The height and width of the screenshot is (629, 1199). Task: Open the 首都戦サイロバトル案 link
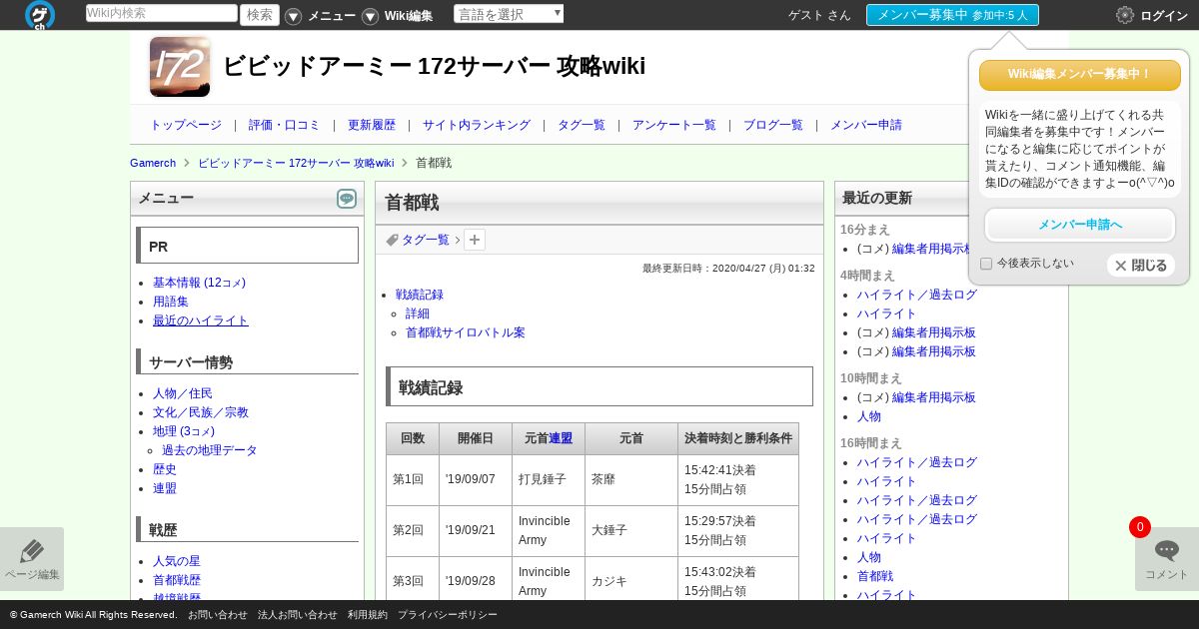(465, 332)
